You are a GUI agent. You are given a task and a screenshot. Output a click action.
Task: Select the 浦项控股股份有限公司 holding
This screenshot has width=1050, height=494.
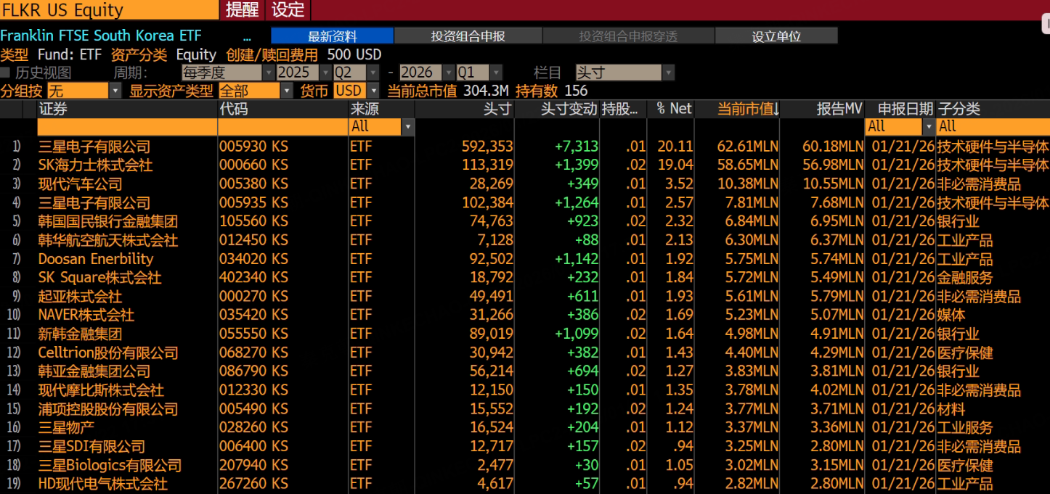[x=108, y=409]
